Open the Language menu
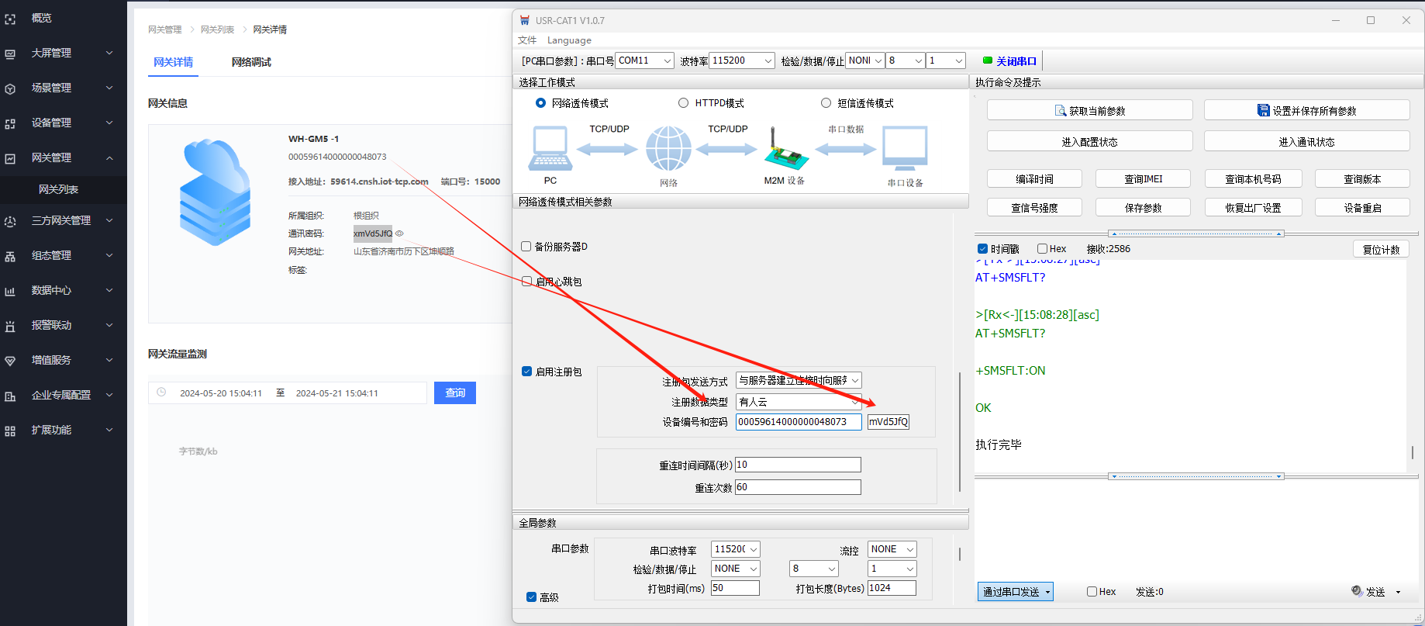This screenshot has width=1425, height=626. 568,40
